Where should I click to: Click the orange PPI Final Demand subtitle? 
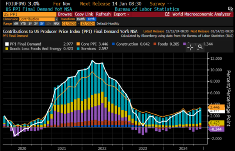pyautogui.click(x=16, y=36)
